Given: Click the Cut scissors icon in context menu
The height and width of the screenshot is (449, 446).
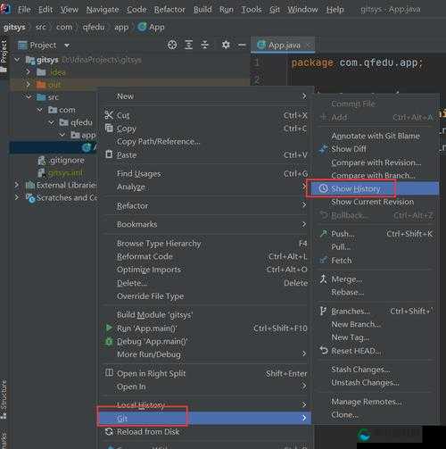Looking at the screenshot, I should click(109, 115).
